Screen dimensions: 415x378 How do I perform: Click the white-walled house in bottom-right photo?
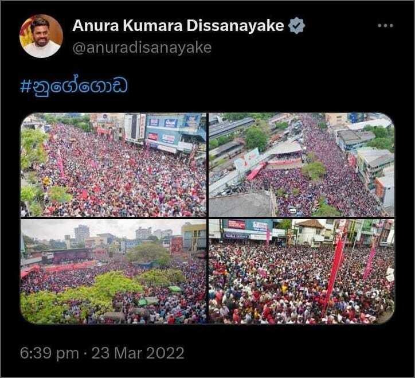pos(310,232)
